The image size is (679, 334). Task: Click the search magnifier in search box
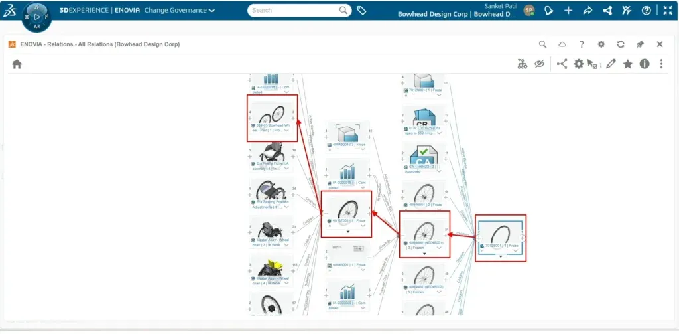343,11
